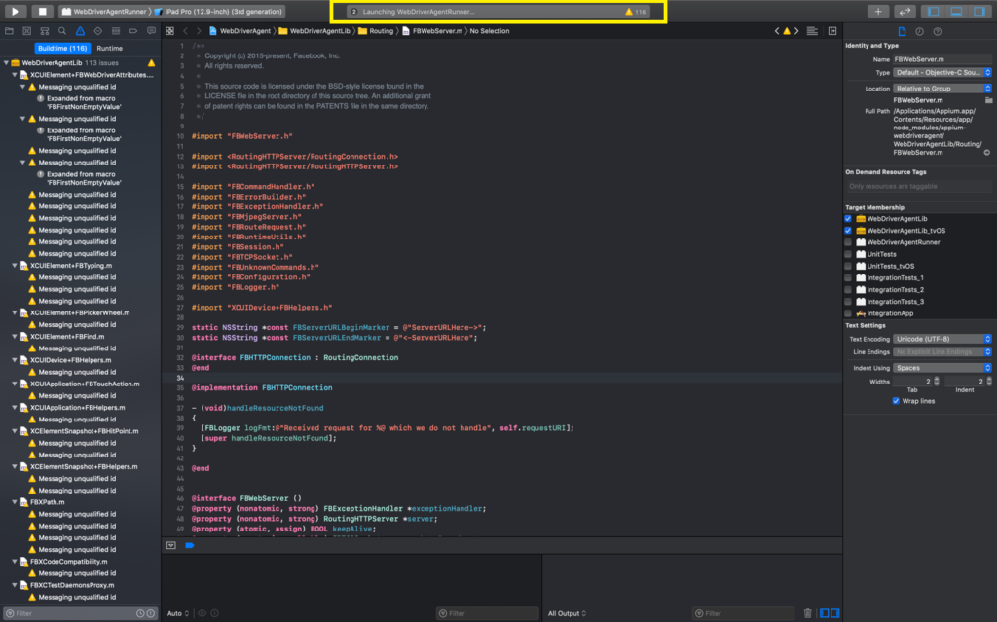Choose file location with the folder icon

coord(989,100)
